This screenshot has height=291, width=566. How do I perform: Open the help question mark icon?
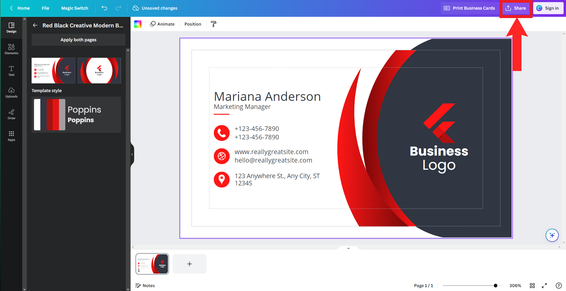coord(558,286)
